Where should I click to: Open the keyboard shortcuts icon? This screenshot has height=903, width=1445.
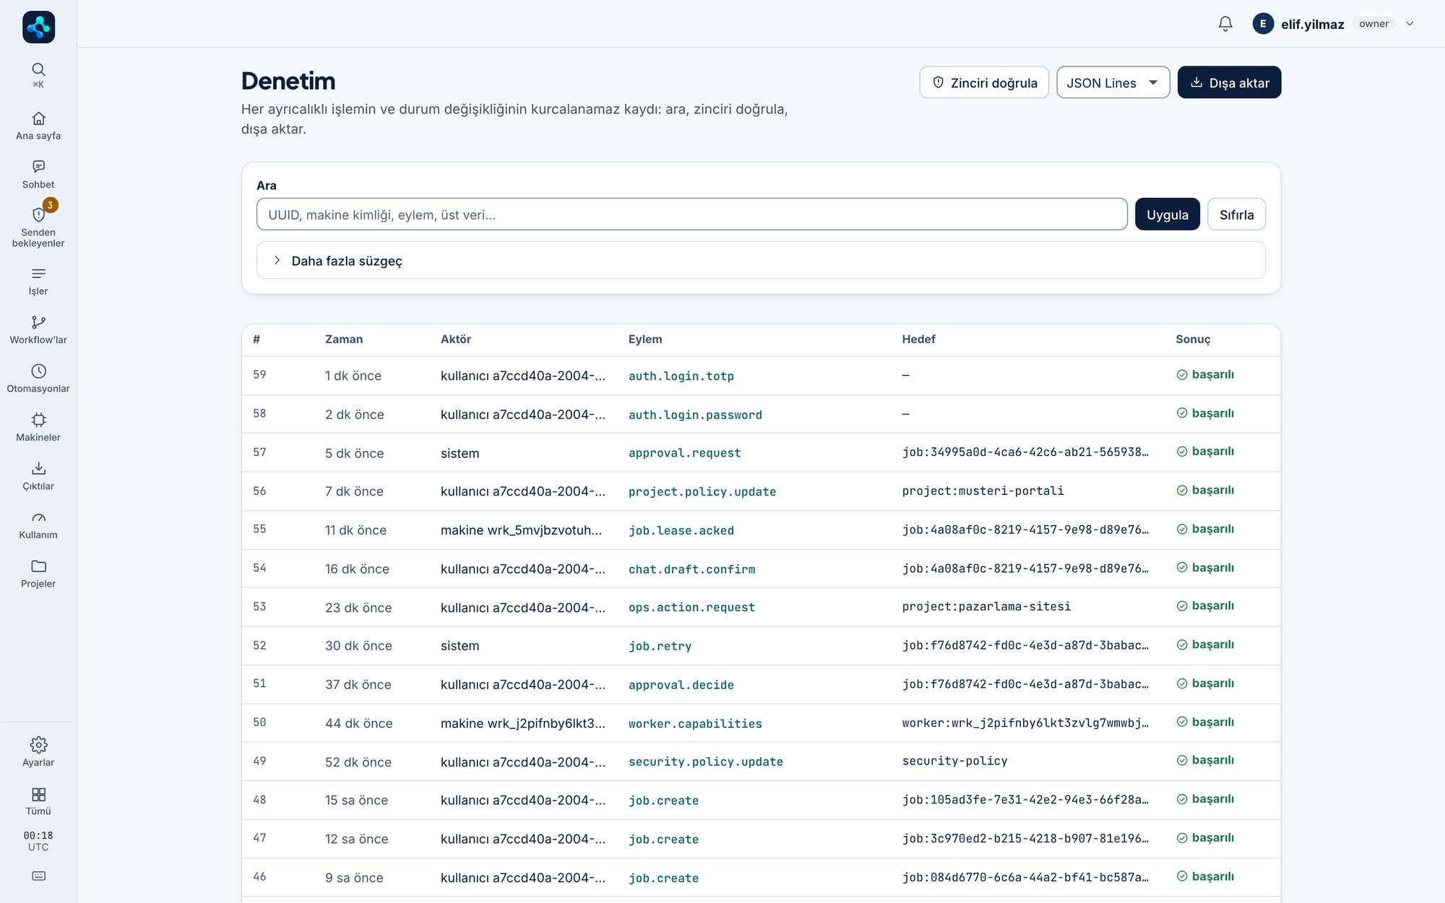[x=38, y=876]
